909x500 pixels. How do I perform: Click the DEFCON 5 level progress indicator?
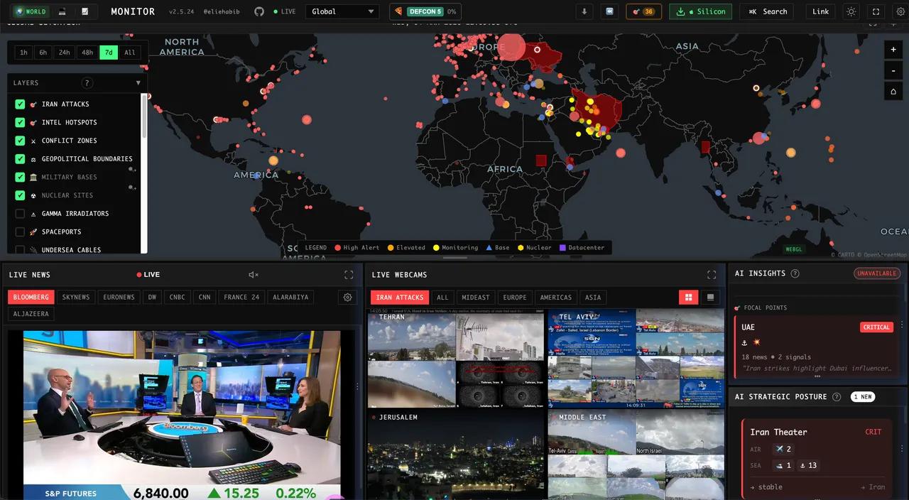tap(426, 11)
